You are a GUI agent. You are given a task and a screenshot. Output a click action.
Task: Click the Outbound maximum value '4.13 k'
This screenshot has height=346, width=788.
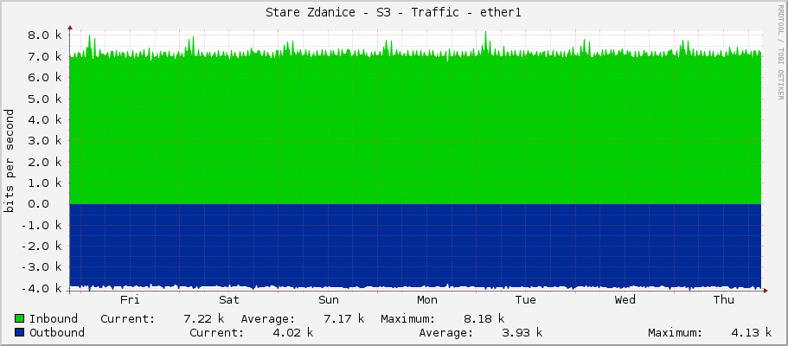[752, 332]
